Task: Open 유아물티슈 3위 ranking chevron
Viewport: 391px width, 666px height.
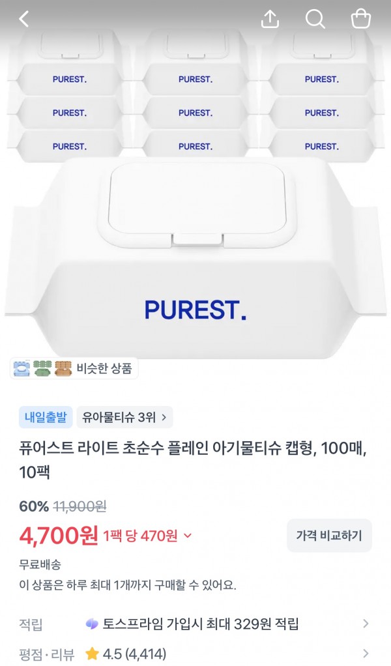Action: click(164, 418)
